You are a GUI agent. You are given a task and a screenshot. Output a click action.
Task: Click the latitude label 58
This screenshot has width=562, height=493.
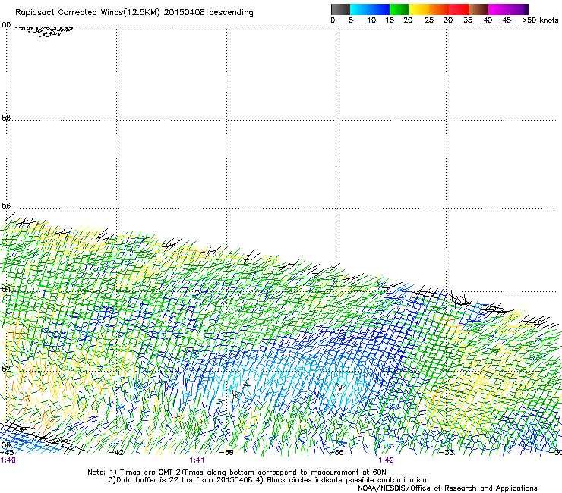click(x=6, y=118)
